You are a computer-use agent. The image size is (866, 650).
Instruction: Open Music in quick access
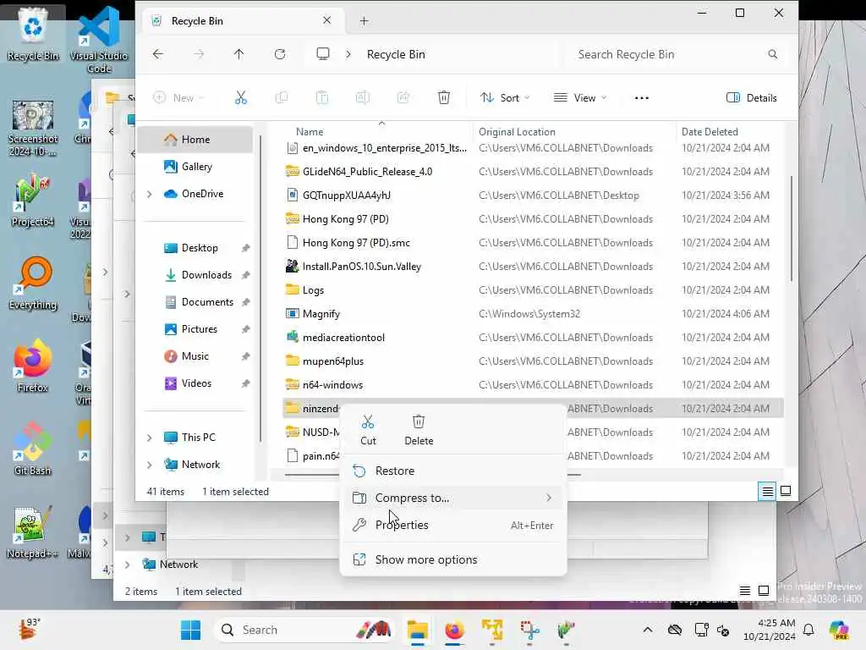point(195,356)
